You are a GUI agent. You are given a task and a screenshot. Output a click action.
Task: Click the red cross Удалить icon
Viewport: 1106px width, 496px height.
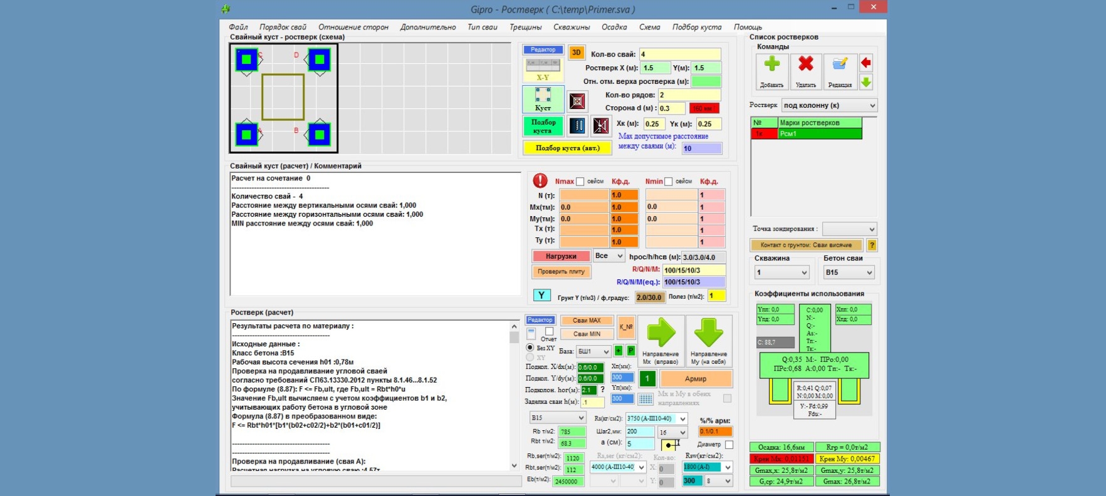[x=806, y=71]
